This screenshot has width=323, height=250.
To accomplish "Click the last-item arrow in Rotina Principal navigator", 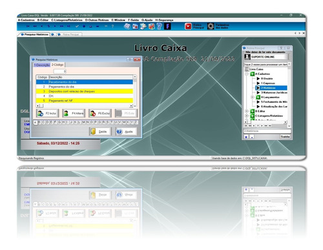I will 270,125.
